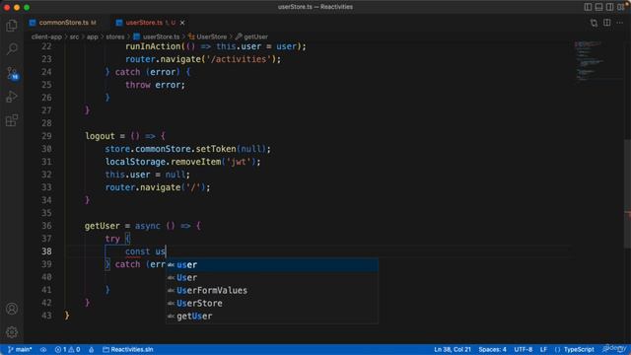Click the main branch indicator in status bar

[20, 349]
